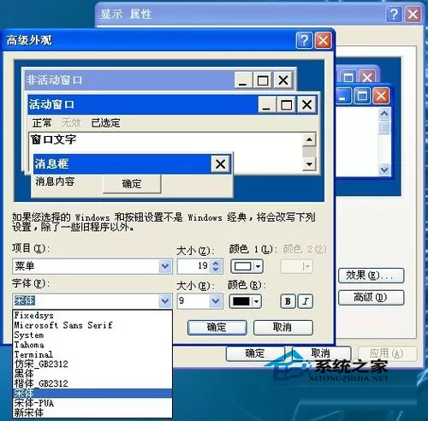This screenshot has height=421, width=428.
Task: Increase item size with spinner up arrow
Action: pos(216,263)
